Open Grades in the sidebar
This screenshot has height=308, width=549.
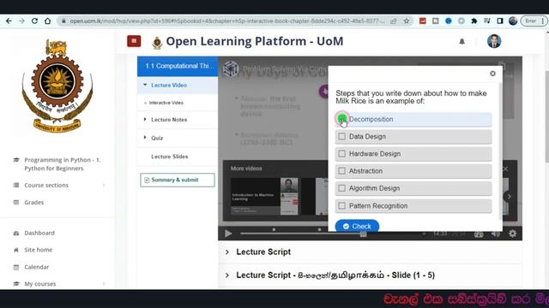coord(34,202)
